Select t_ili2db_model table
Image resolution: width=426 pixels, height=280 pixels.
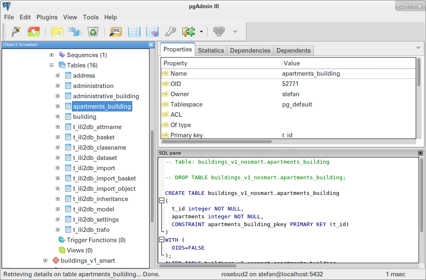(94, 209)
